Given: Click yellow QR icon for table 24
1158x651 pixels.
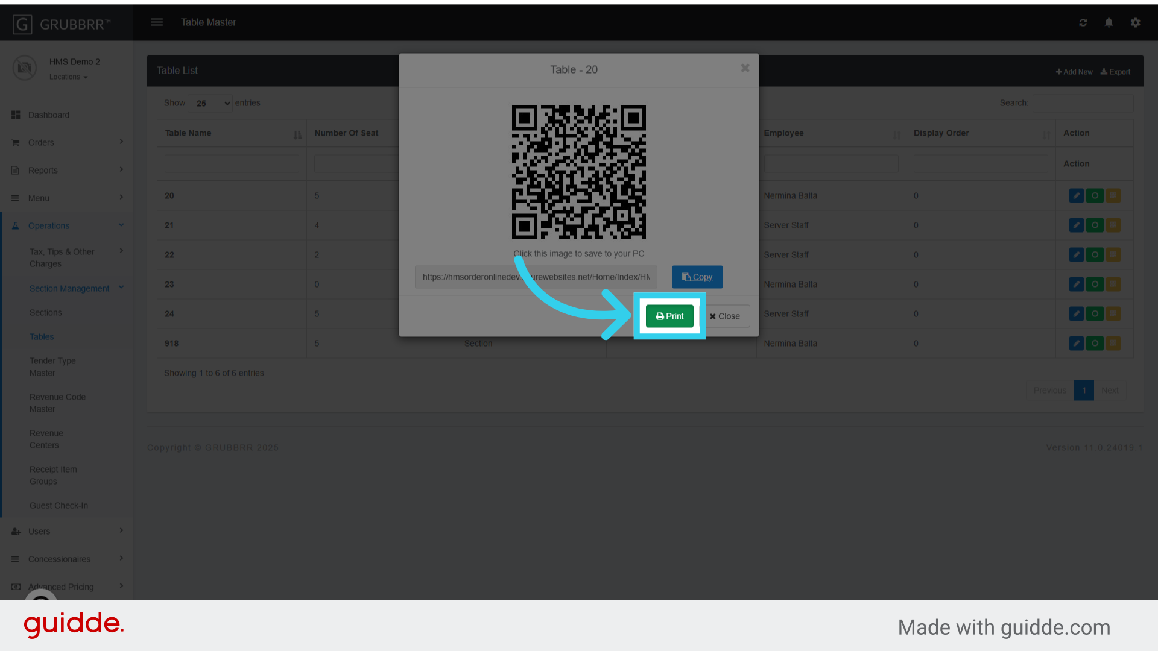Looking at the screenshot, I should [x=1113, y=314].
